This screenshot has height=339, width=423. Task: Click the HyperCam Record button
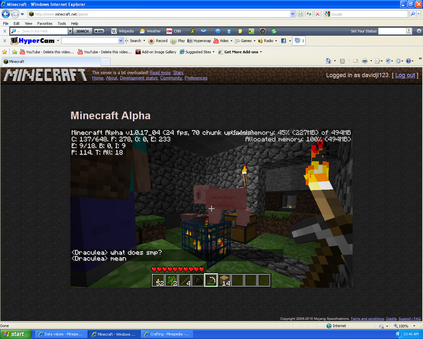[x=158, y=41]
